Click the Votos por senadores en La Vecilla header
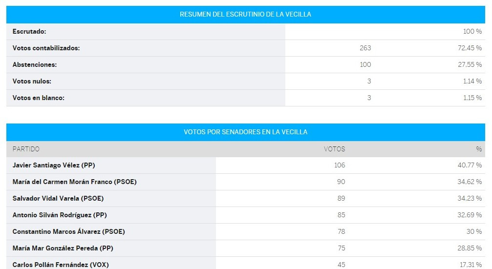Viewport: 492px width, 269px height. [245, 132]
